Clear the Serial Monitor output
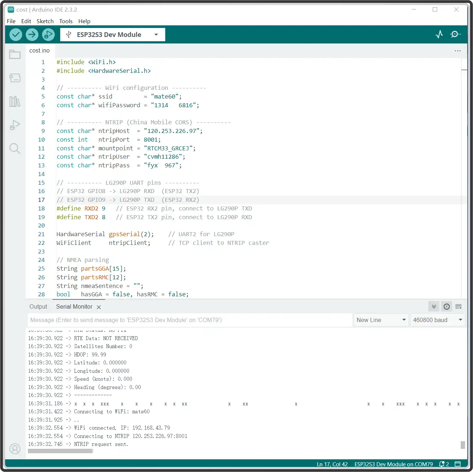This screenshot has width=473, height=472. (459, 306)
